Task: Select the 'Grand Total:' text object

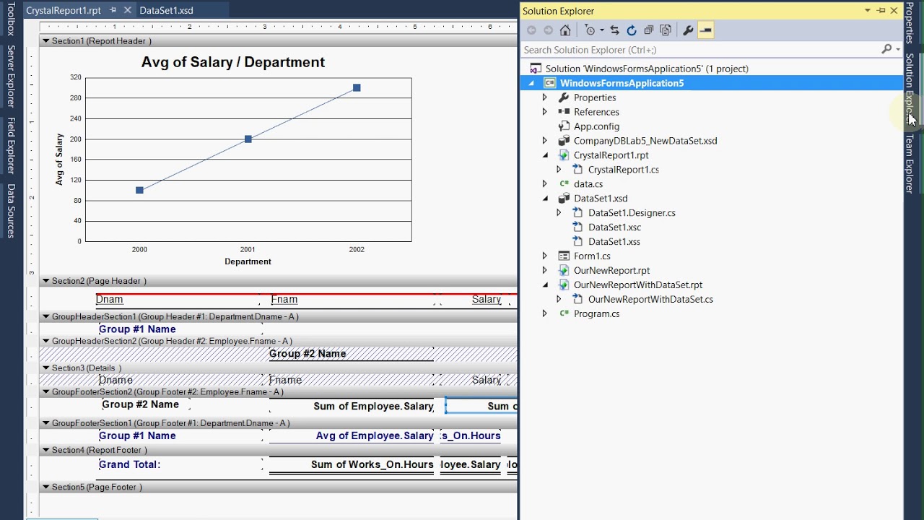Action: [x=130, y=464]
